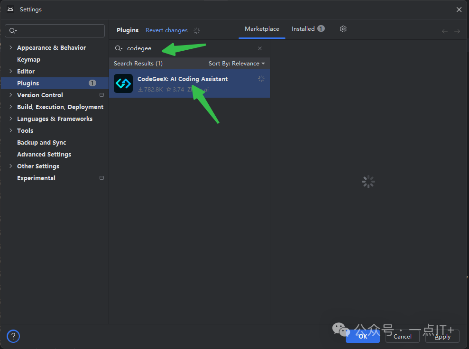This screenshot has width=469, height=349.
Task: Click the Android Studio icon in title bar
Action: tap(10, 9)
